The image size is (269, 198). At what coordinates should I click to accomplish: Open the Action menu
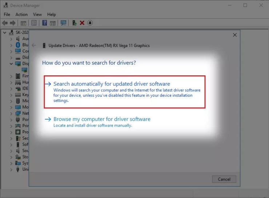click(x=21, y=15)
